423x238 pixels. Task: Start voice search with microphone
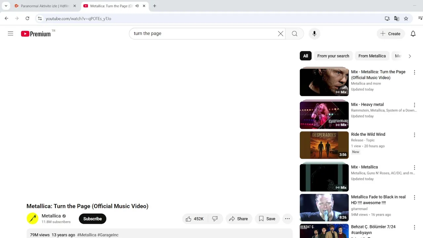[x=314, y=33]
